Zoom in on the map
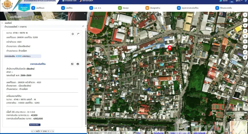The width and height of the screenshot is (248, 134). tap(245, 15)
